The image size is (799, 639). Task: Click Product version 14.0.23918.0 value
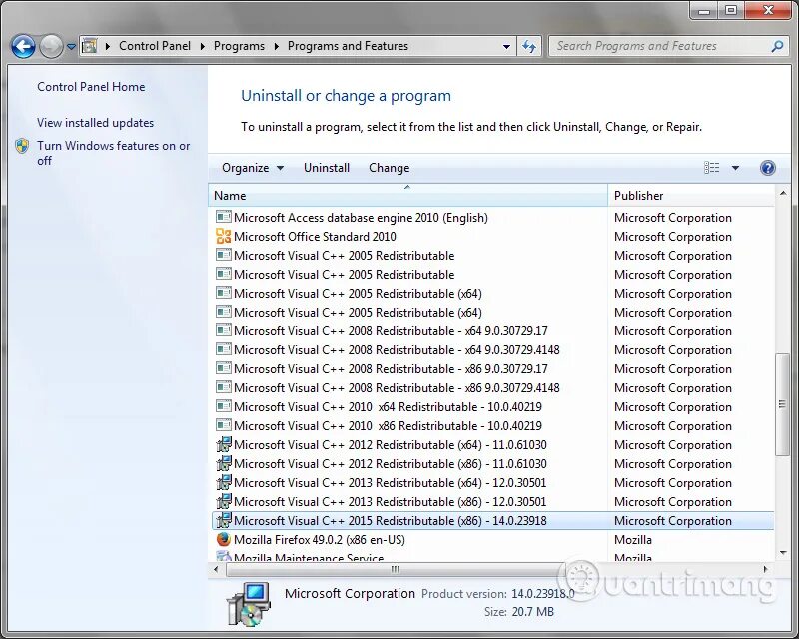(x=542, y=594)
